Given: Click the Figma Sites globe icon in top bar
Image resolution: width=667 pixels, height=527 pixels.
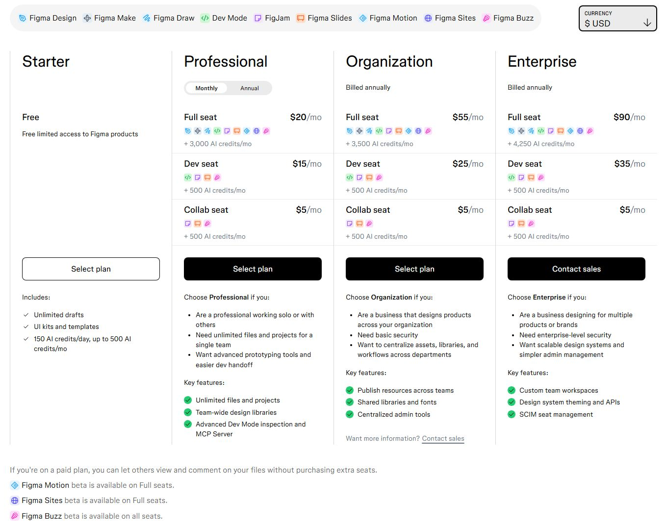Looking at the screenshot, I should (x=428, y=18).
